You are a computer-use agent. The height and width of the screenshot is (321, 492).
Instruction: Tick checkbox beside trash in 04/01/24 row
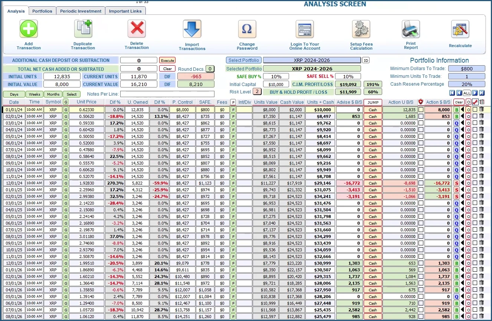pos(475,129)
